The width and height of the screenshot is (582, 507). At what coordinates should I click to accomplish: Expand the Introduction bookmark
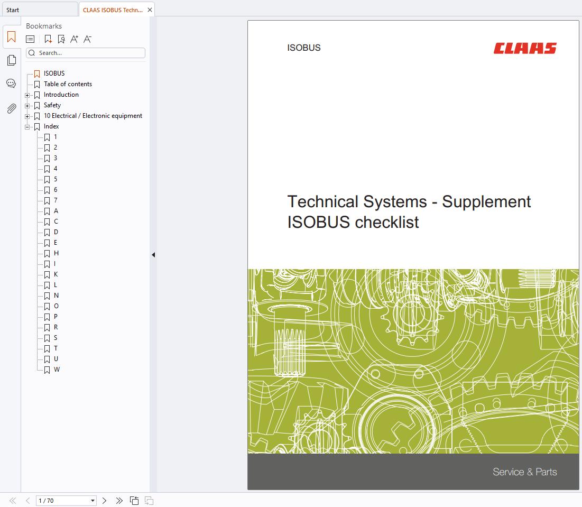(27, 95)
